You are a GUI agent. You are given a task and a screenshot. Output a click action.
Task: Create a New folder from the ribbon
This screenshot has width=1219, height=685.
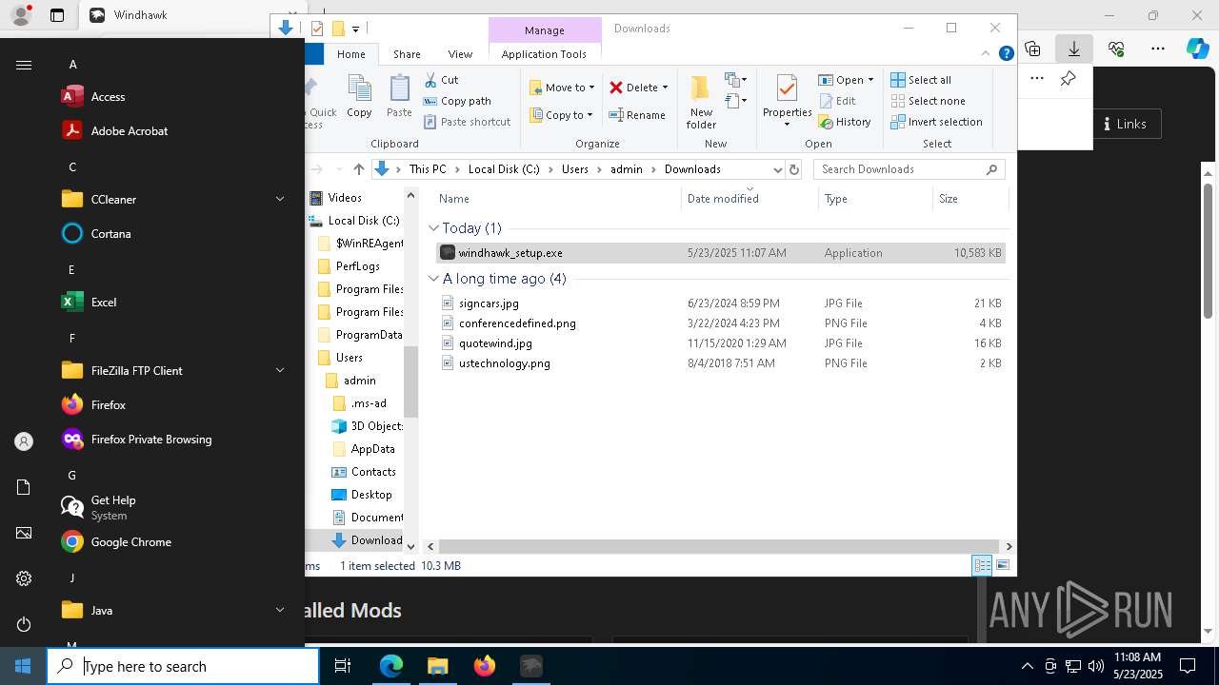coord(701,101)
